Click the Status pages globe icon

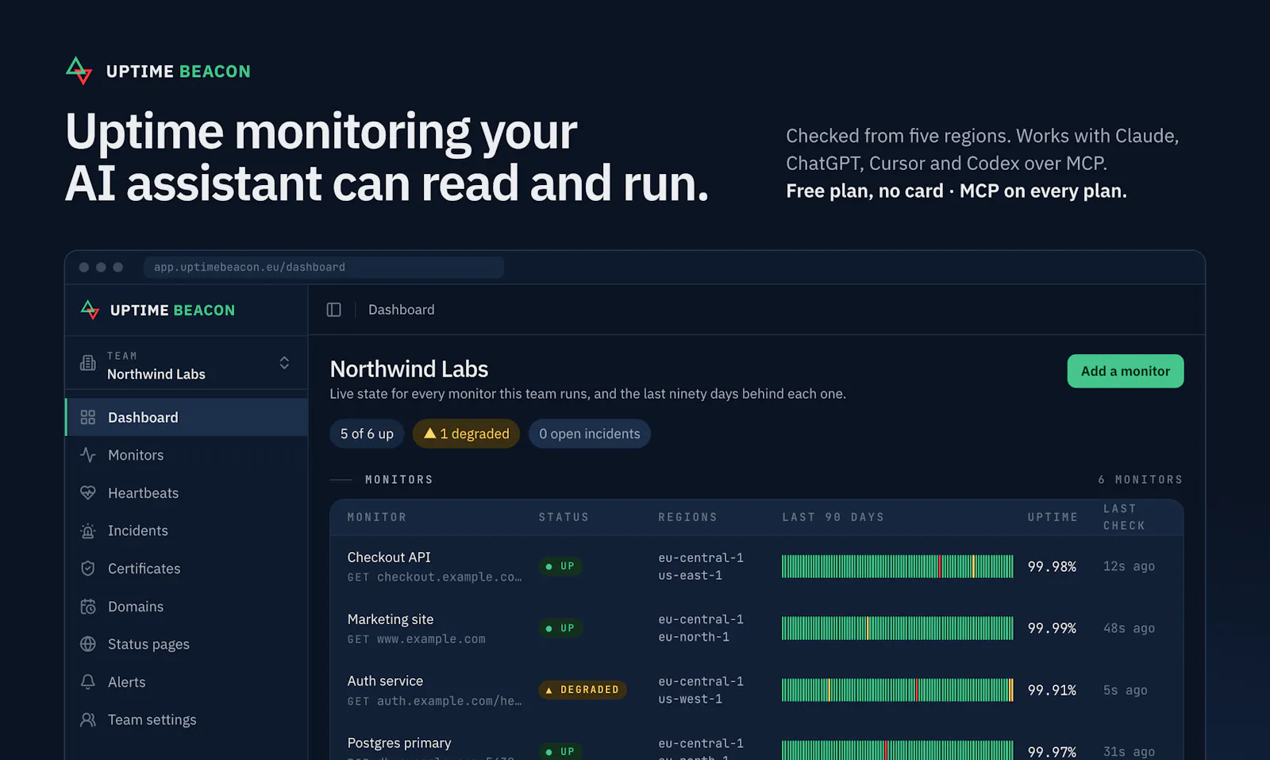(x=88, y=644)
